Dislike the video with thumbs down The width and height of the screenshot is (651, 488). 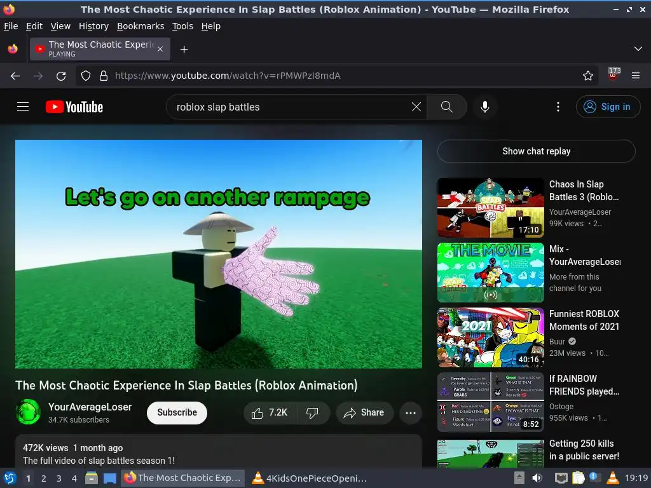click(x=313, y=412)
